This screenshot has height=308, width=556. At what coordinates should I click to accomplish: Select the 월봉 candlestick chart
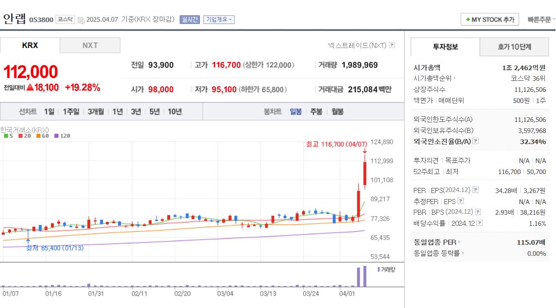(x=337, y=112)
